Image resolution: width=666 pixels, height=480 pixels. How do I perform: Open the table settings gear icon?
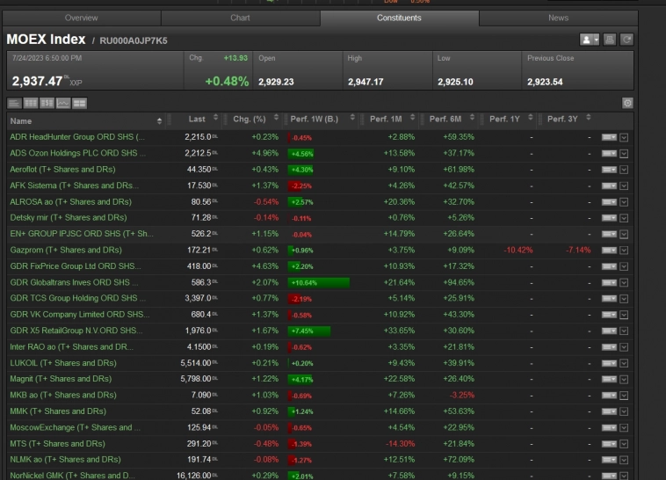point(626,103)
